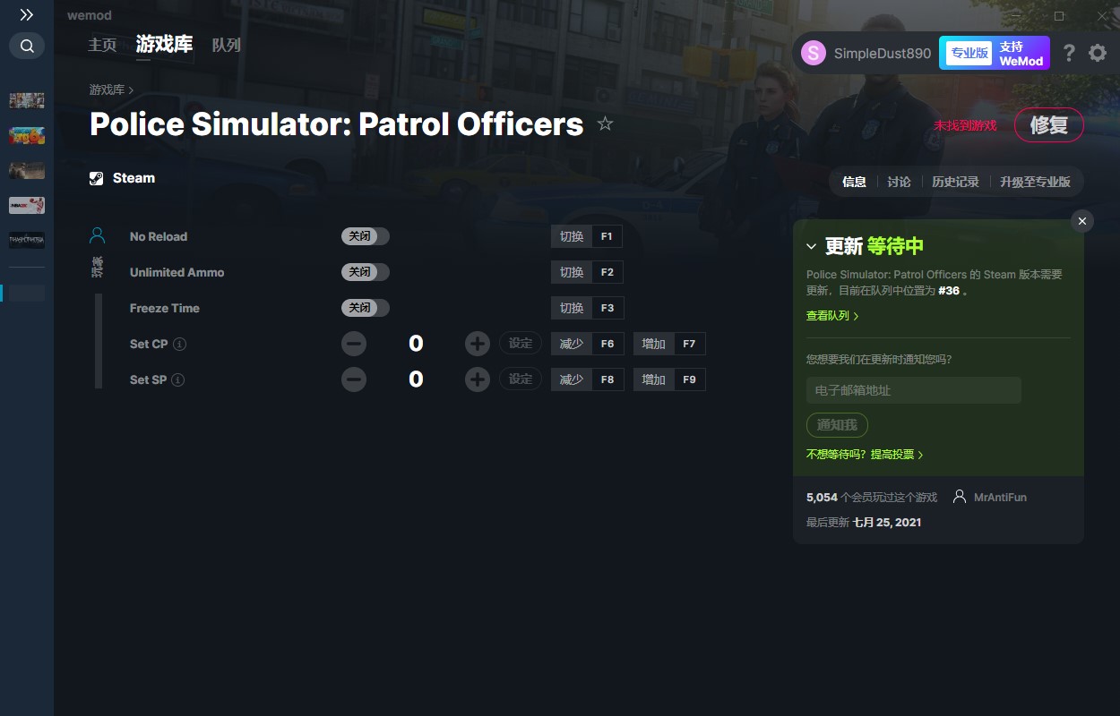The height and width of the screenshot is (716, 1120).
Task: Open the 历史记录 tab
Action: click(955, 182)
